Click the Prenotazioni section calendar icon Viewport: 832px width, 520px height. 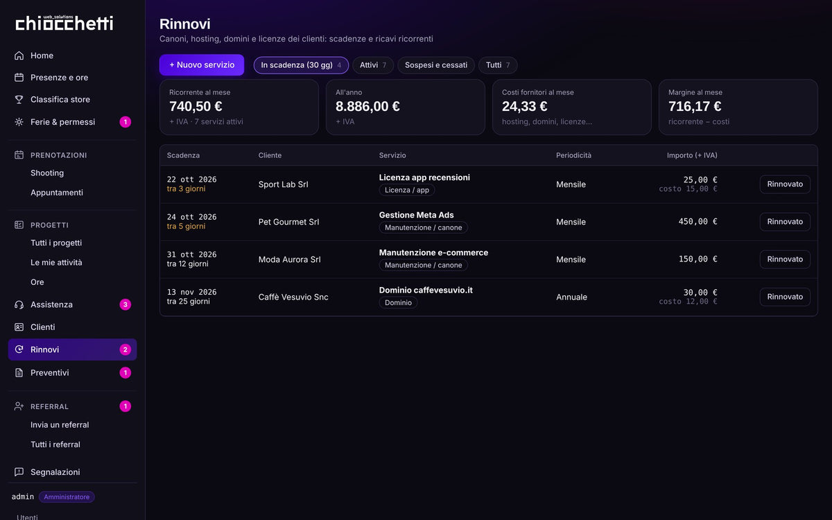(19, 155)
